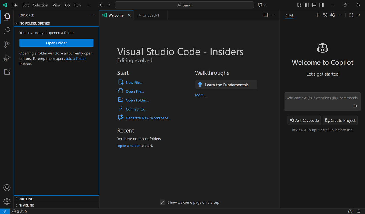Open the Run menu

[x=77, y=5]
